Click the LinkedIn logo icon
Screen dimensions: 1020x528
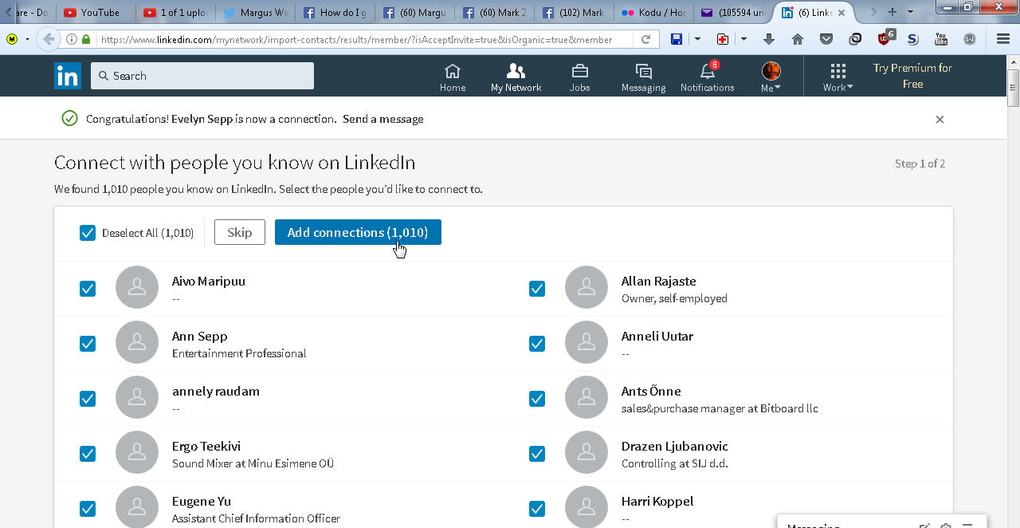point(68,76)
